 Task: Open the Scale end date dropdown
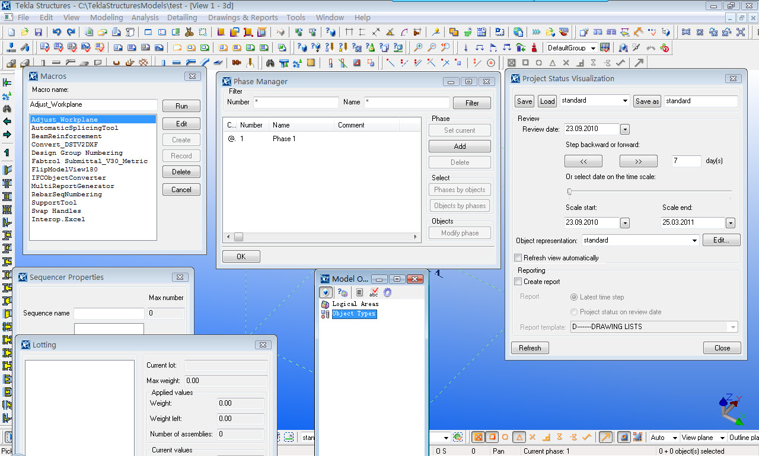730,223
